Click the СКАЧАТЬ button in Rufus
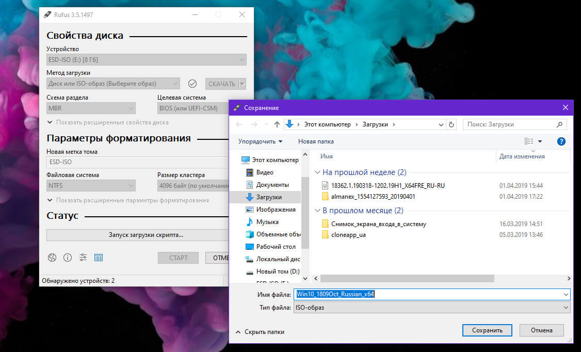This screenshot has width=581, height=352. pos(221,84)
